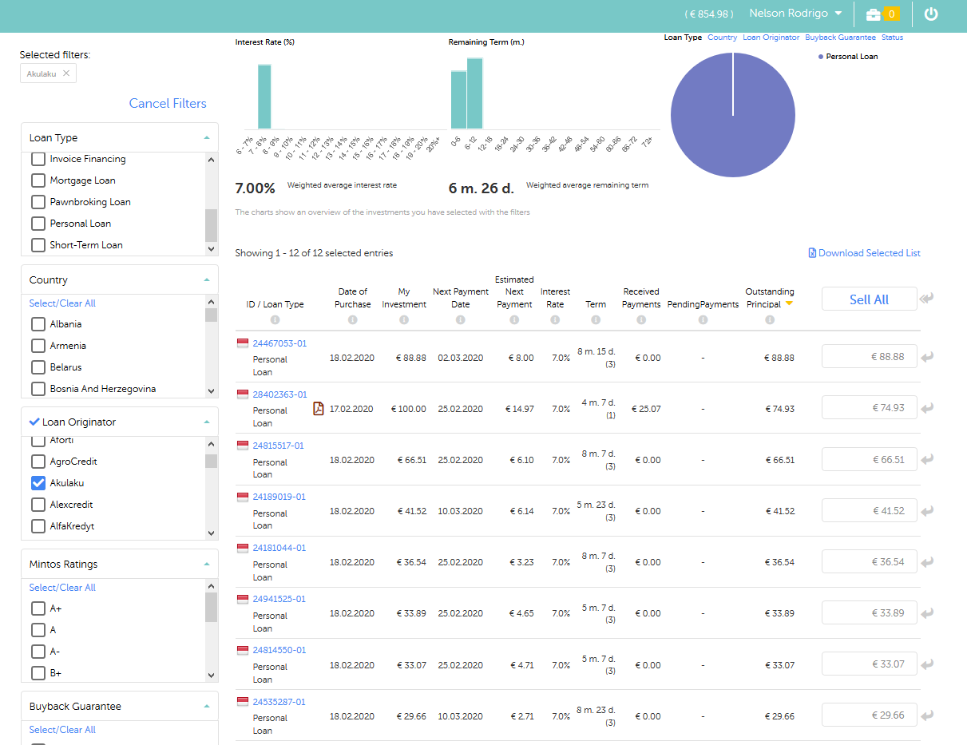Switch pie chart to Buyback Guarantee tab

point(840,38)
